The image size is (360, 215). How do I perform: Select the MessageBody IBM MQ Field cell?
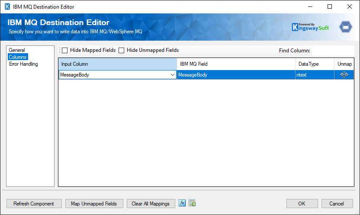point(236,75)
